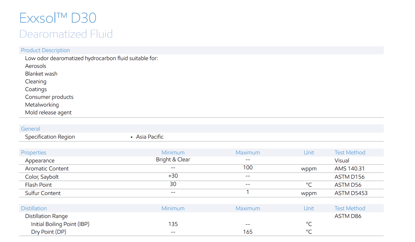The height and width of the screenshot is (242, 415).
Task: Click the 'ASTM D5453' test method
Action: pyautogui.click(x=351, y=193)
